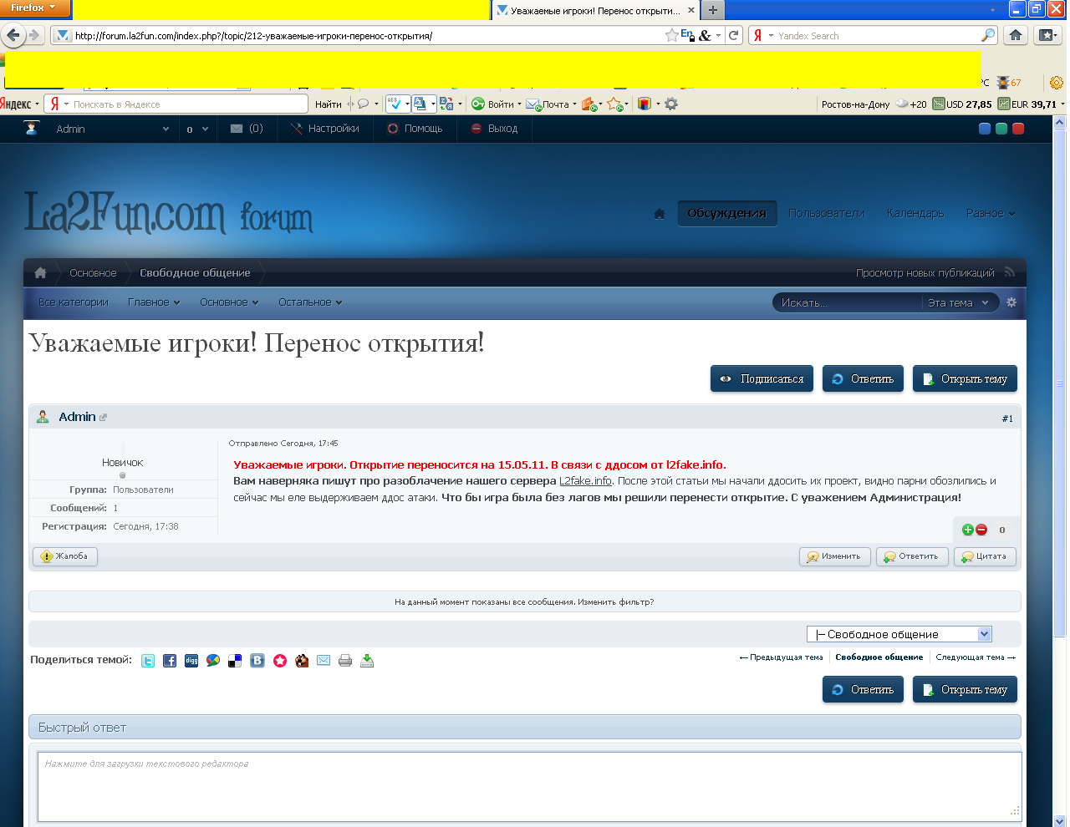Share topic via Google Buzz icon
Viewport: 1070px width, 827px height.
(x=213, y=661)
